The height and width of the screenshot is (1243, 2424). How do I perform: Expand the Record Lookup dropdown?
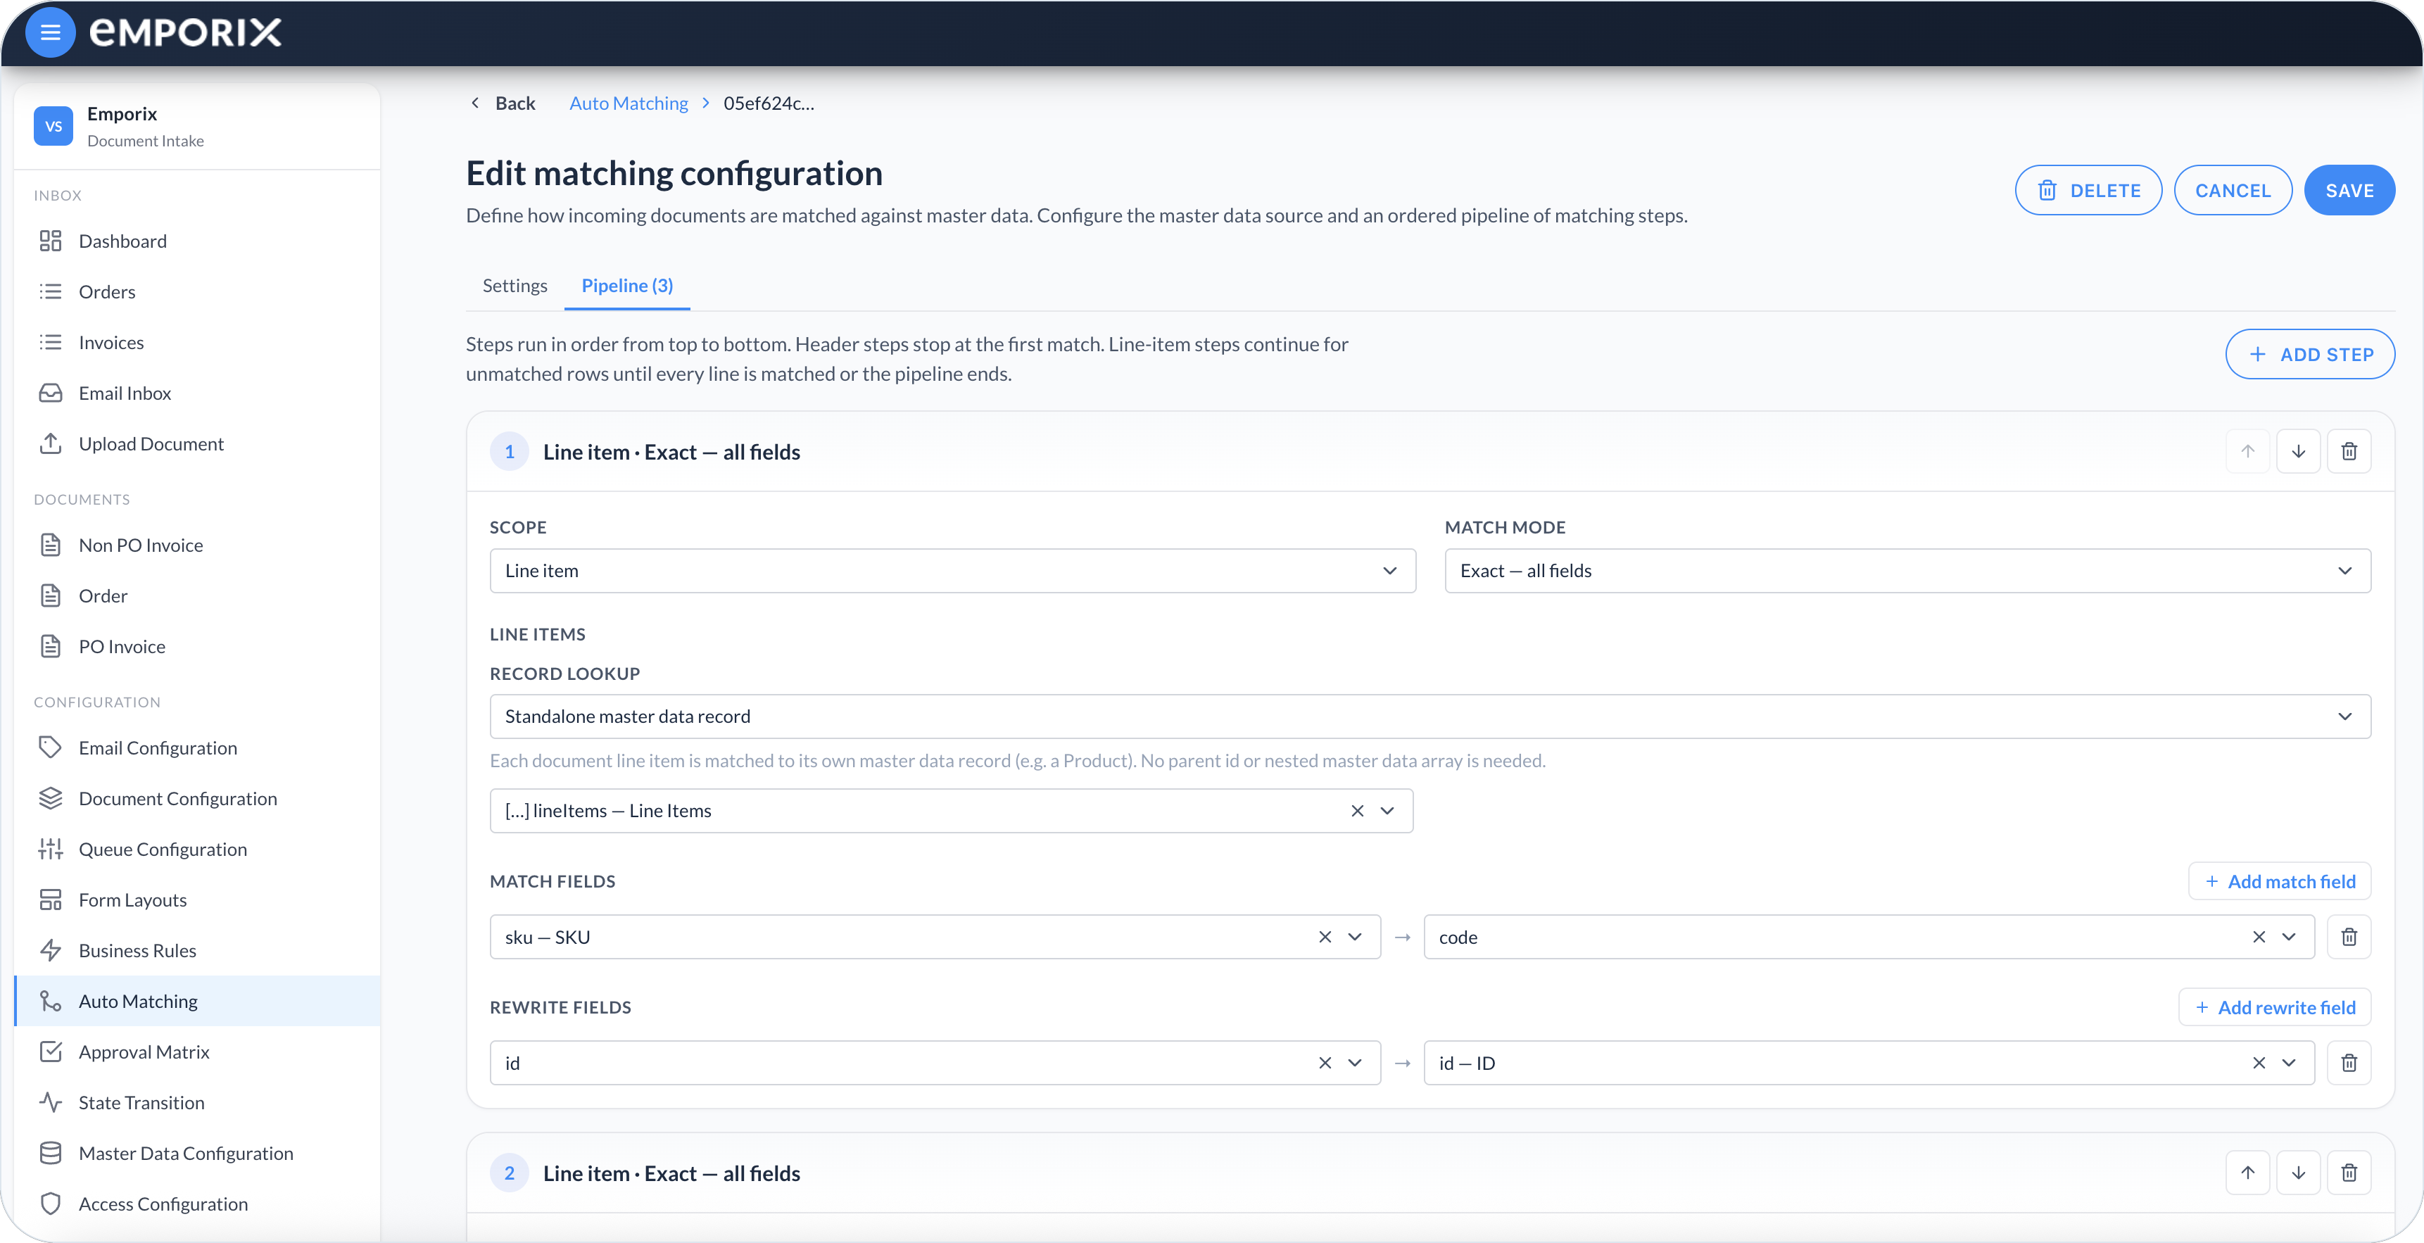pyautogui.click(x=1429, y=717)
